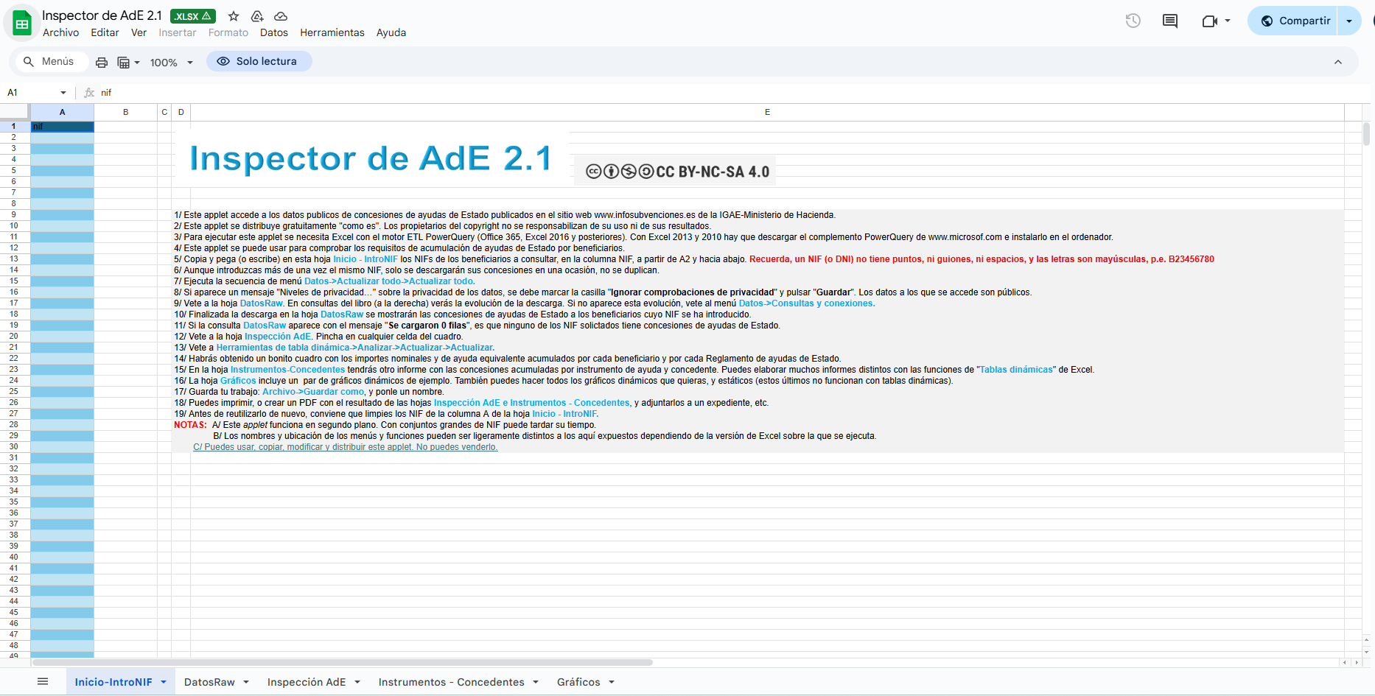
Task: Toggle the Solo lectura view mode
Action: tap(259, 62)
